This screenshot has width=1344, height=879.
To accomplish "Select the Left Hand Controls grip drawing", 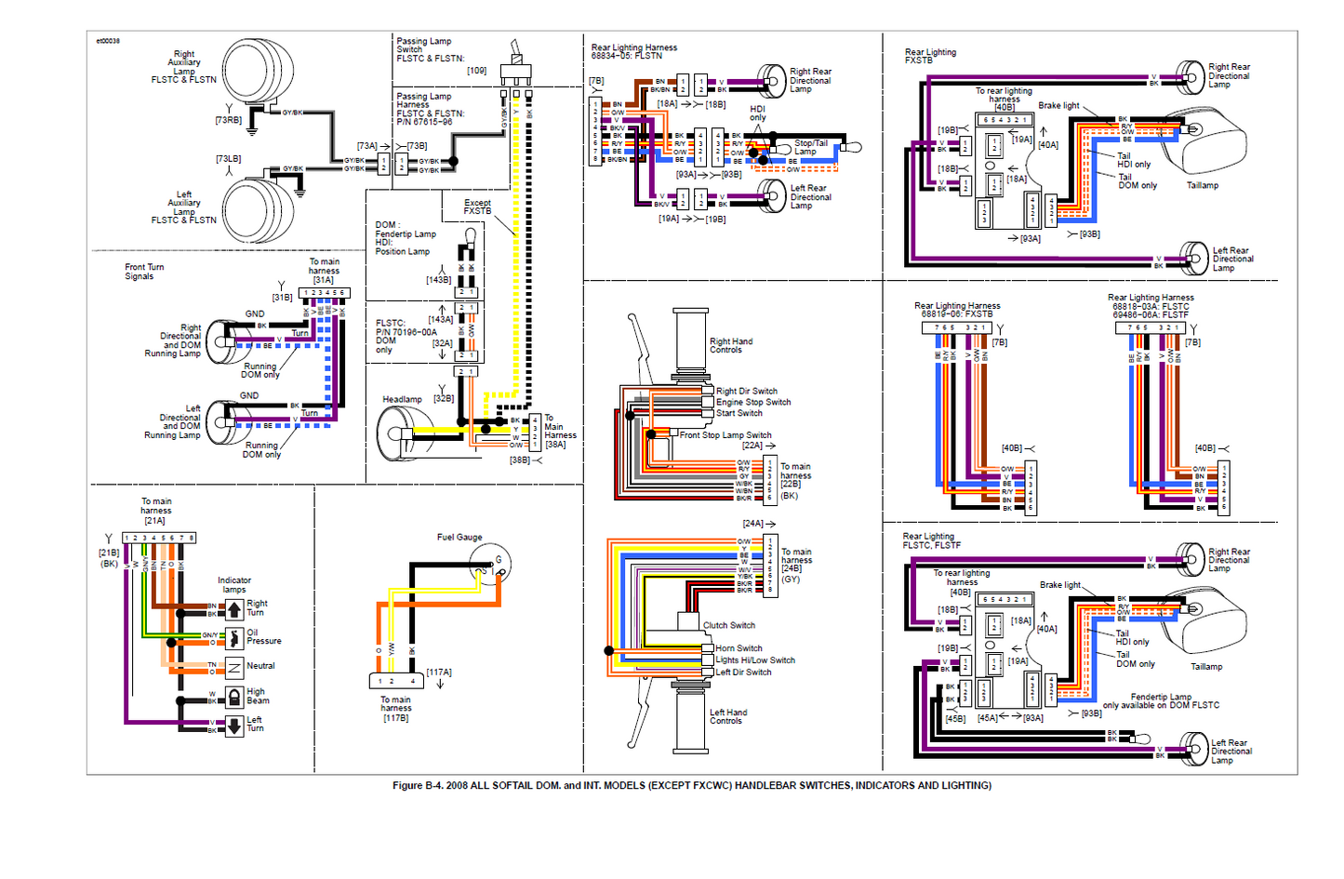I will pos(692,714).
